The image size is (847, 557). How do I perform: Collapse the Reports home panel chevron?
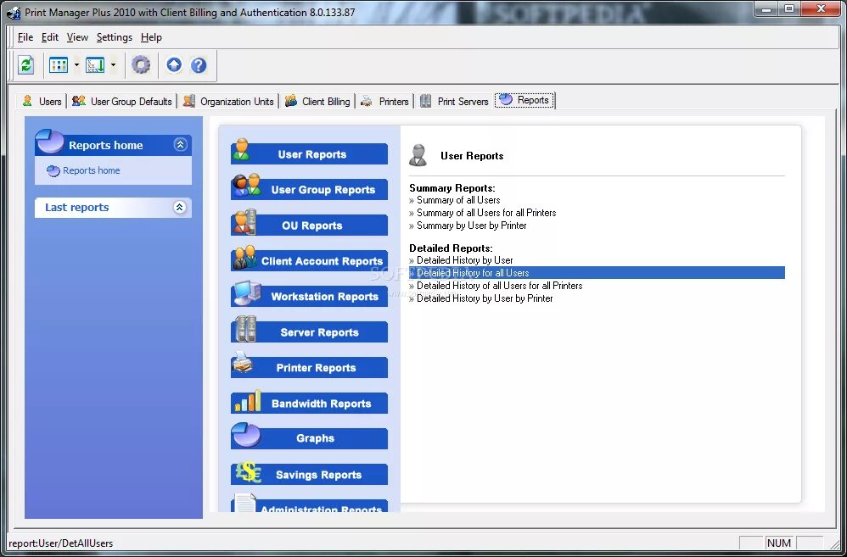[x=181, y=145]
